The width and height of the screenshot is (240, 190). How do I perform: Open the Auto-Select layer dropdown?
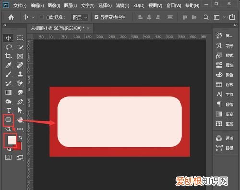tap(80, 17)
